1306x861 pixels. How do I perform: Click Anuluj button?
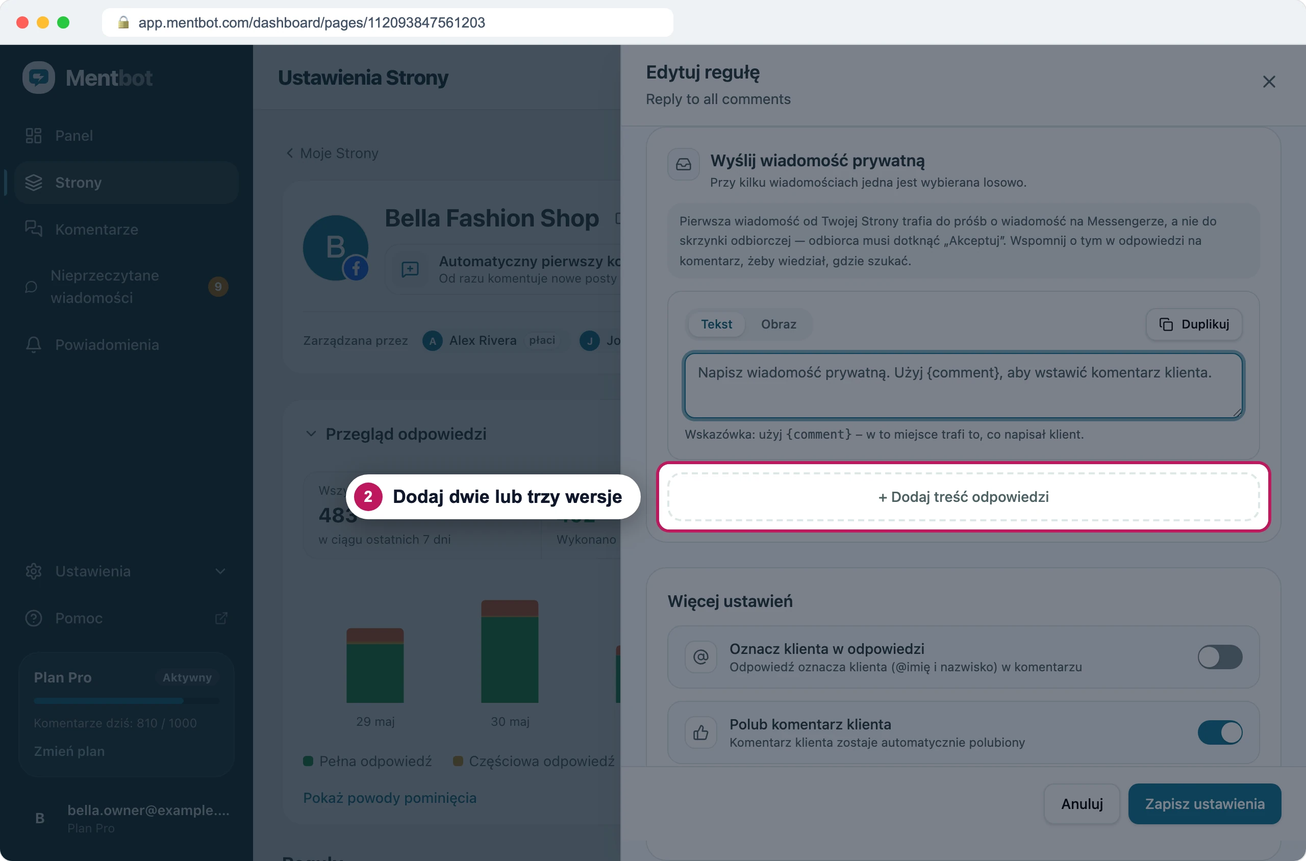(1082, 803)
